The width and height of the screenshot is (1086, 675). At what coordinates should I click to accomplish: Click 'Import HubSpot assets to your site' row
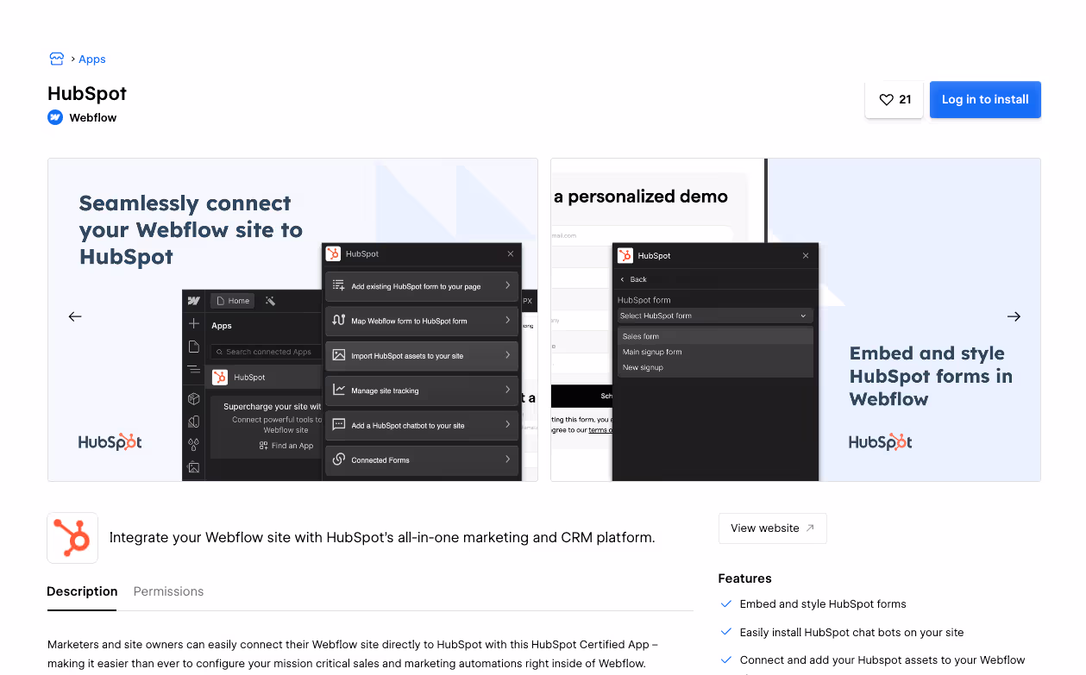pyautogui.click(x=422, y=356)
